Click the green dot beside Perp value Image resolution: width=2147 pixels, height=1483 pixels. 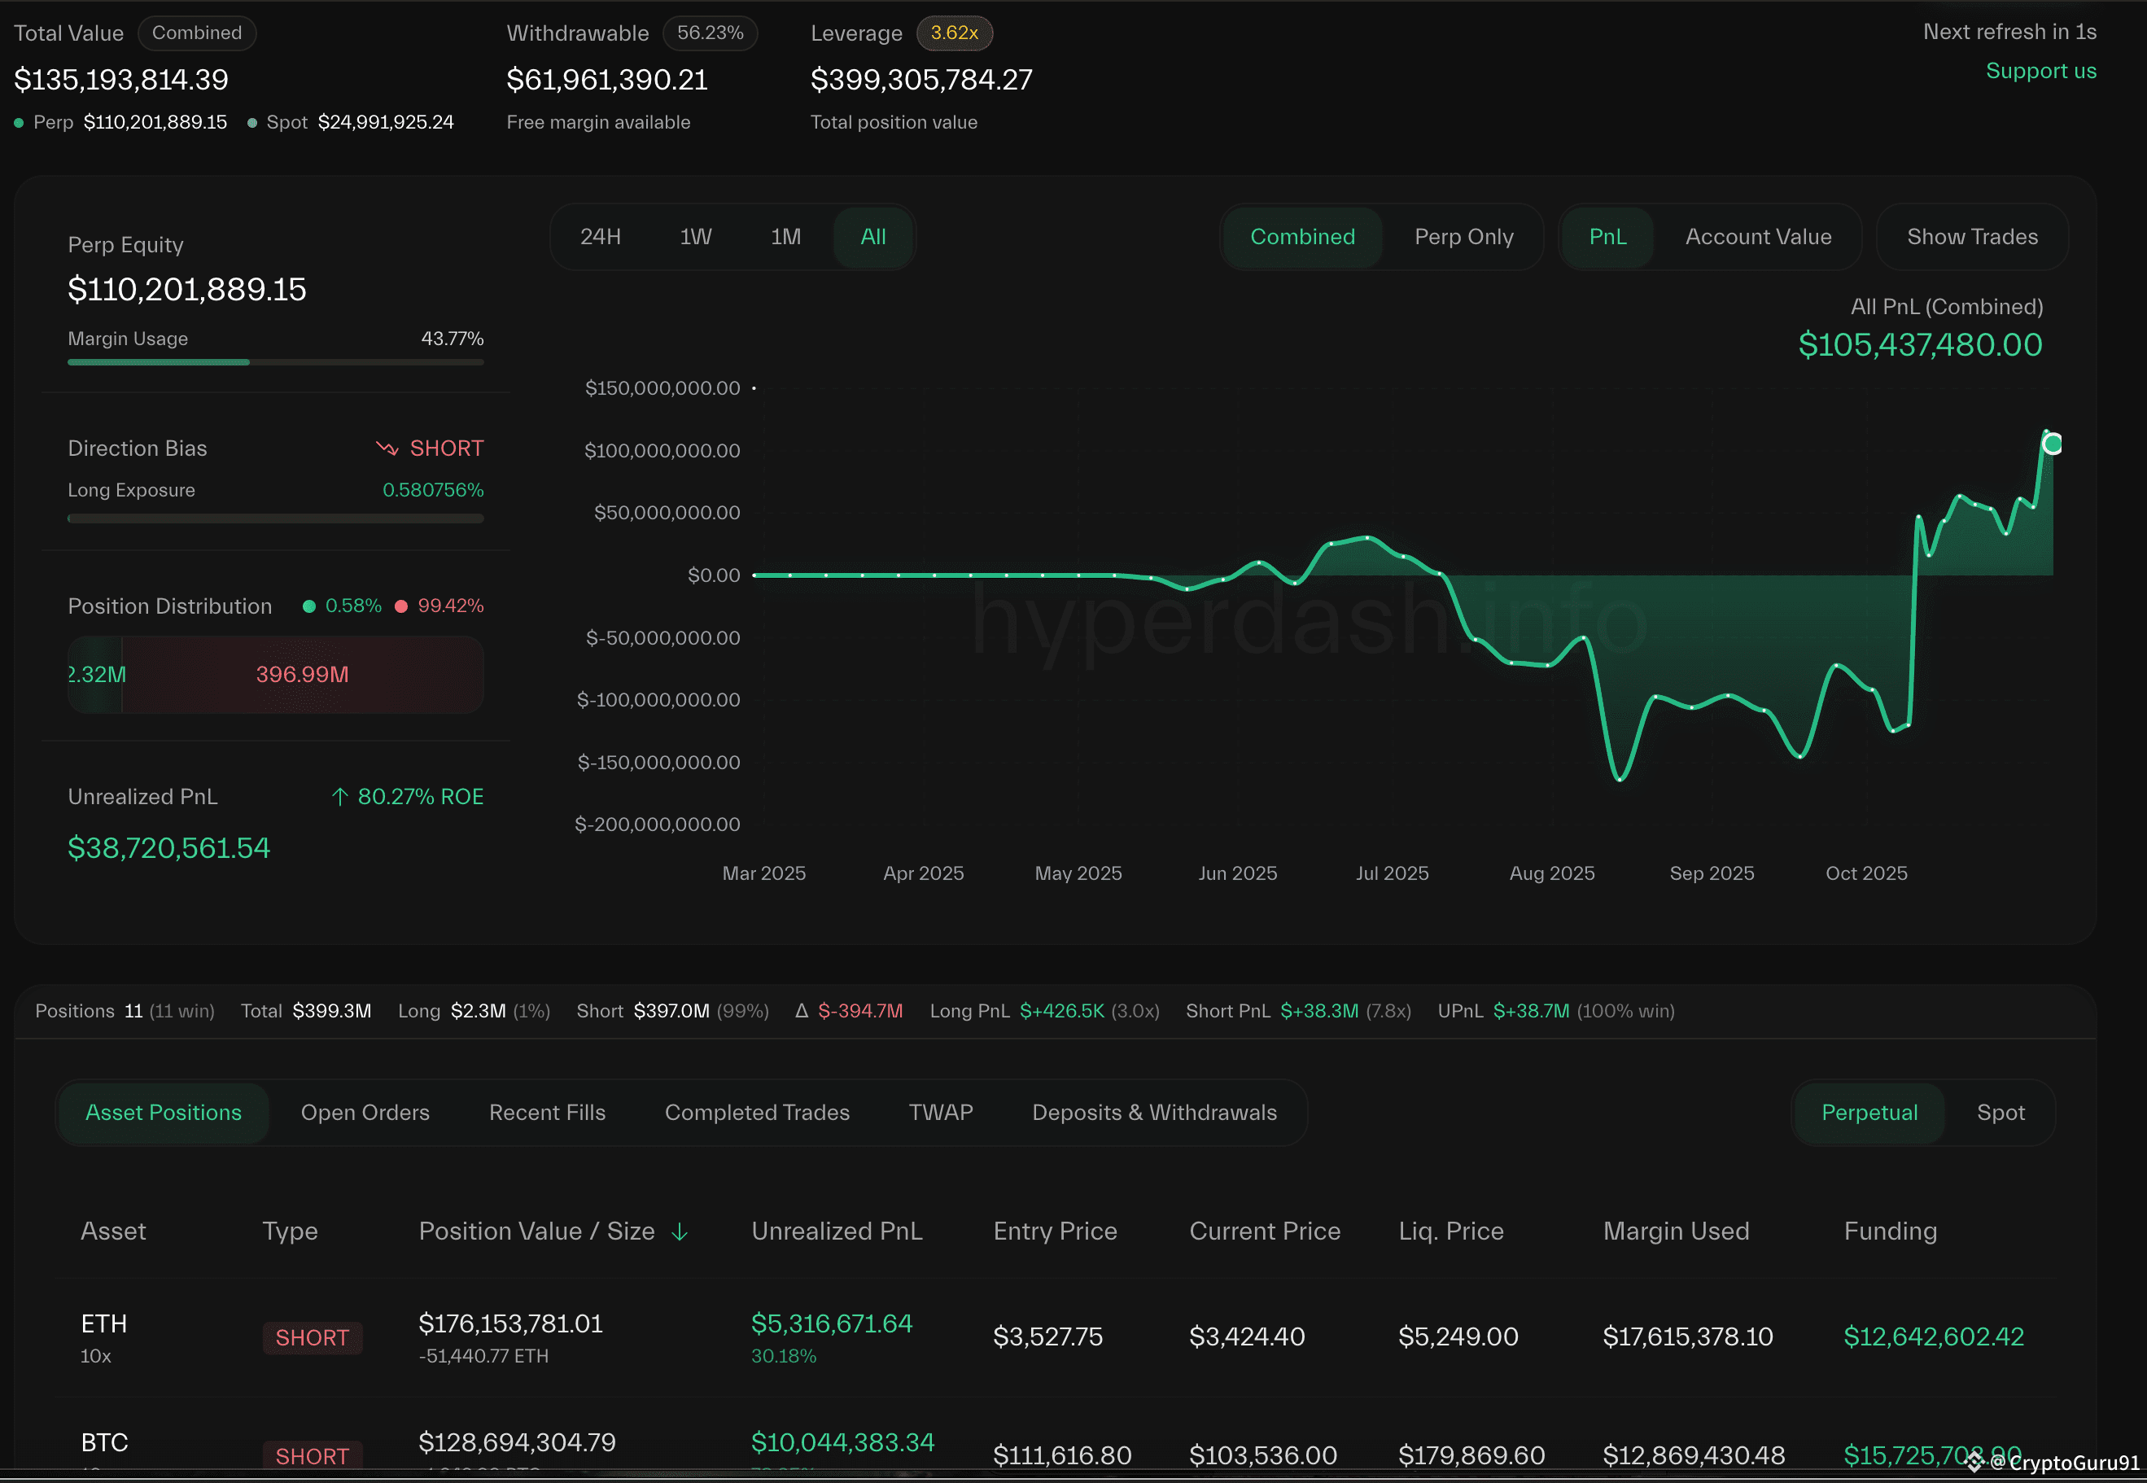pyautogui.click(x=19, y=123)
